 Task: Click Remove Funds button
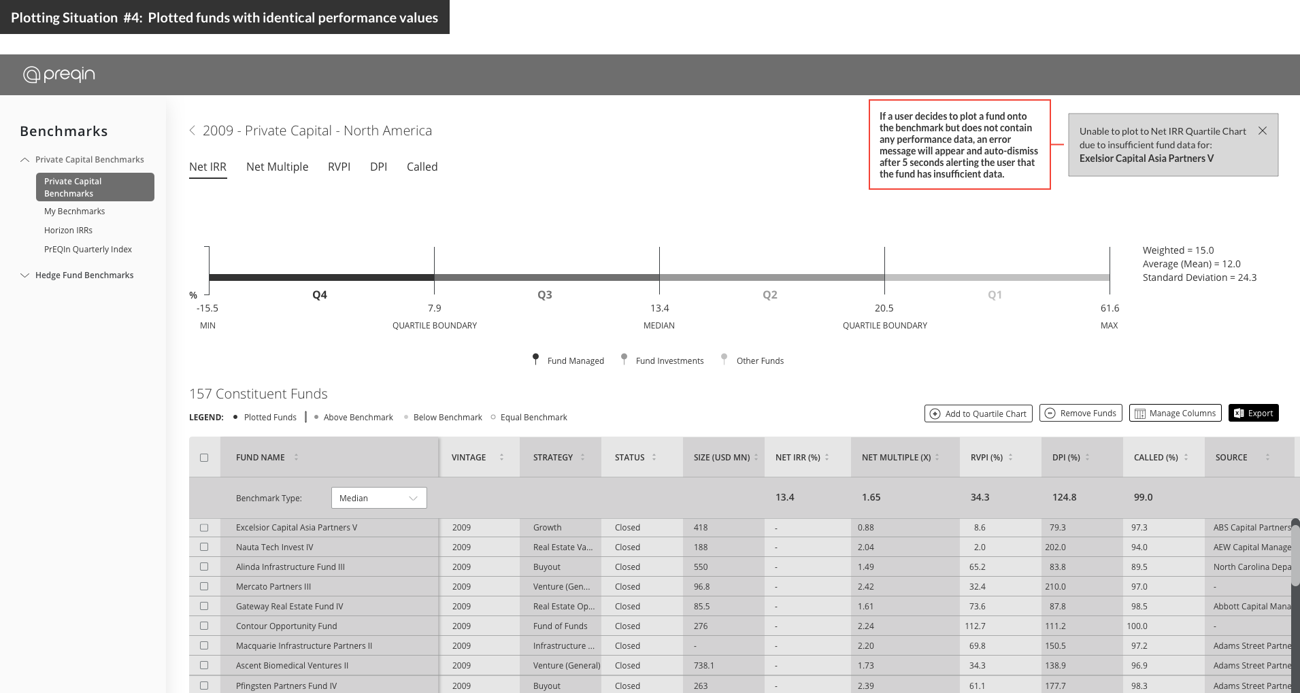[1081, 413]
